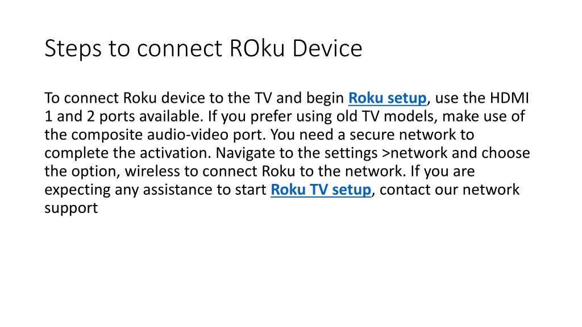
Task: Click the word HDMI in the paragraph
Action: pyautogui.click(x=509, y=98)
